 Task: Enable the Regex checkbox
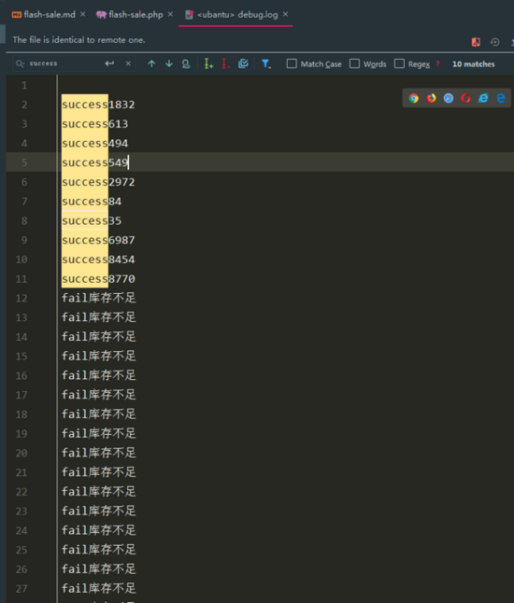pos(399,63)
